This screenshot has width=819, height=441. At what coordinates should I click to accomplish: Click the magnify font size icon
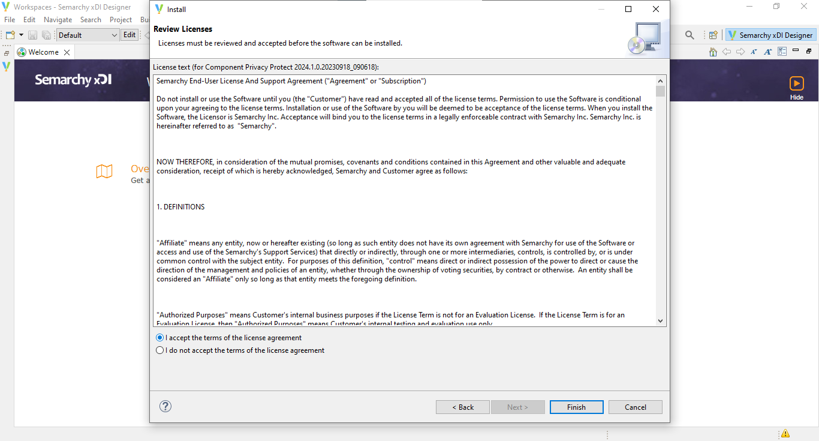[767, 52]
